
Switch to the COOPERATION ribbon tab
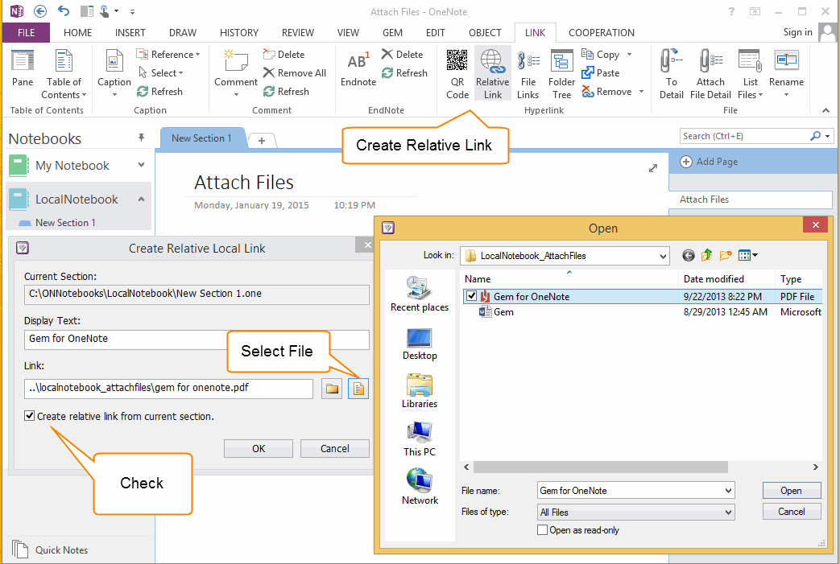(x=601, y=33)
